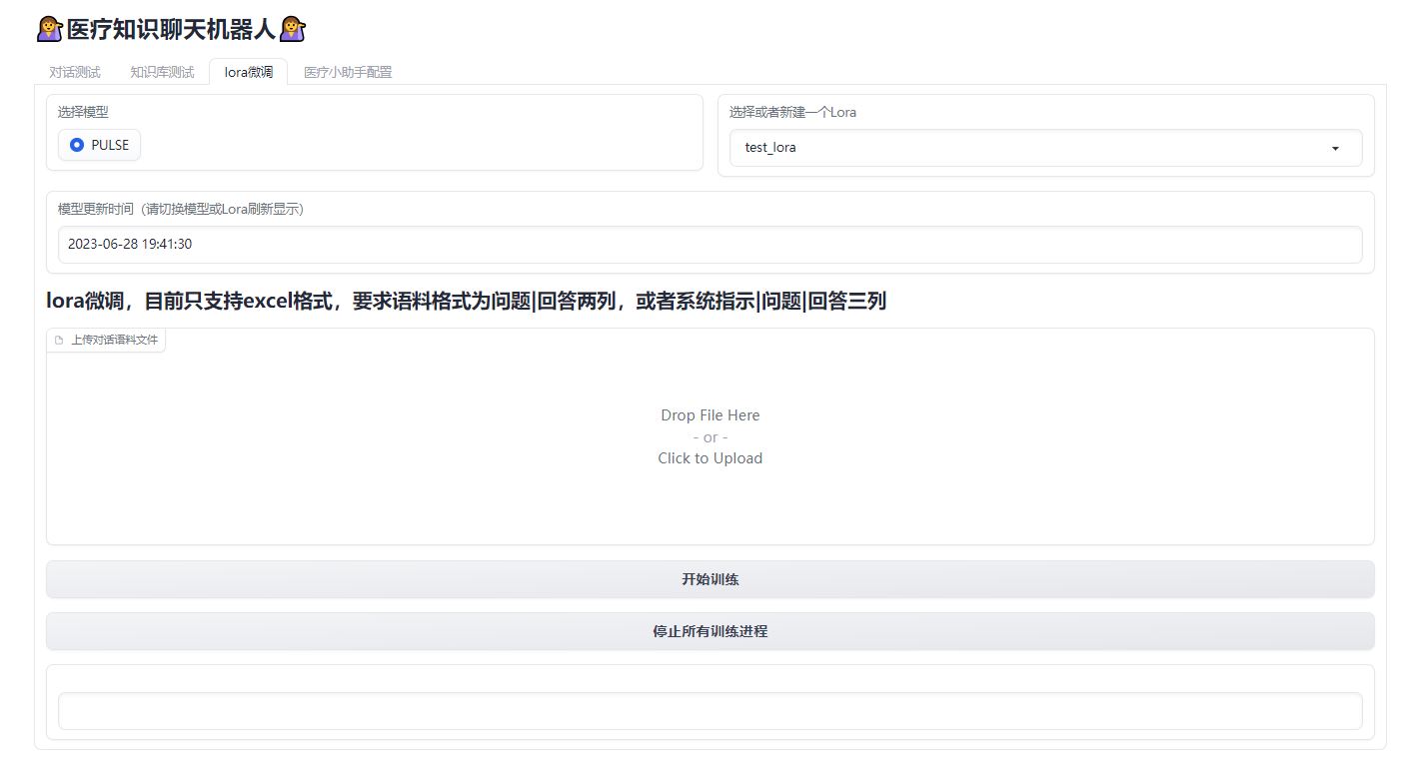Click the emoji icon after the page title
1425x778 pixels.
292,29
